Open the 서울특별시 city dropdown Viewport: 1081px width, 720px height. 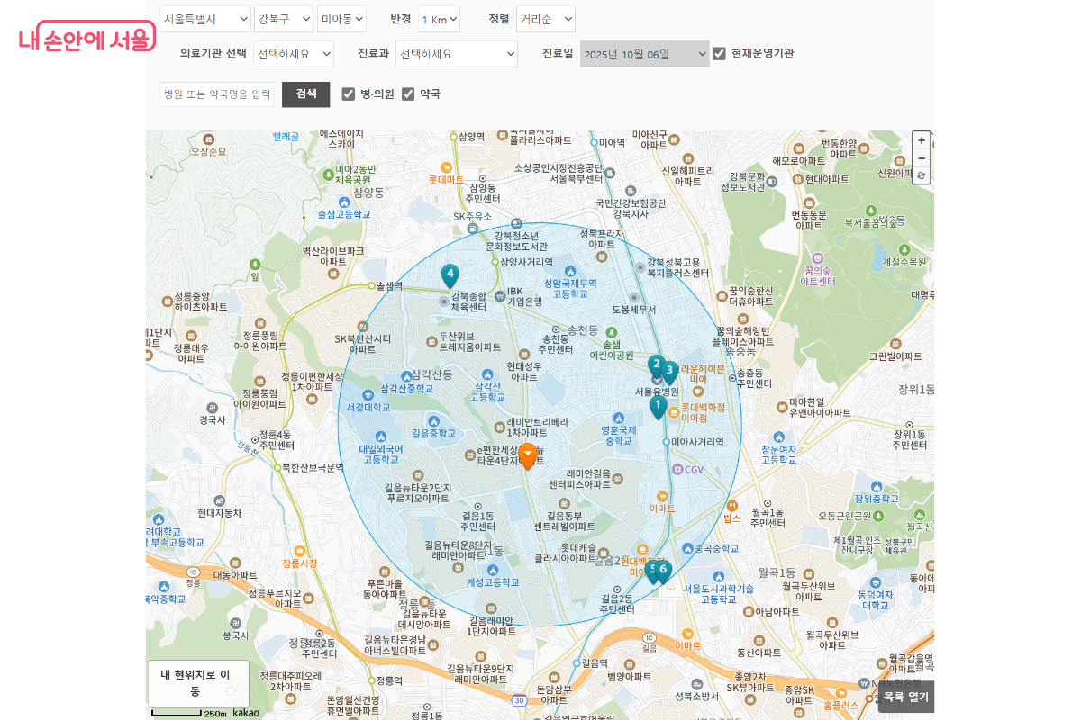205,19
